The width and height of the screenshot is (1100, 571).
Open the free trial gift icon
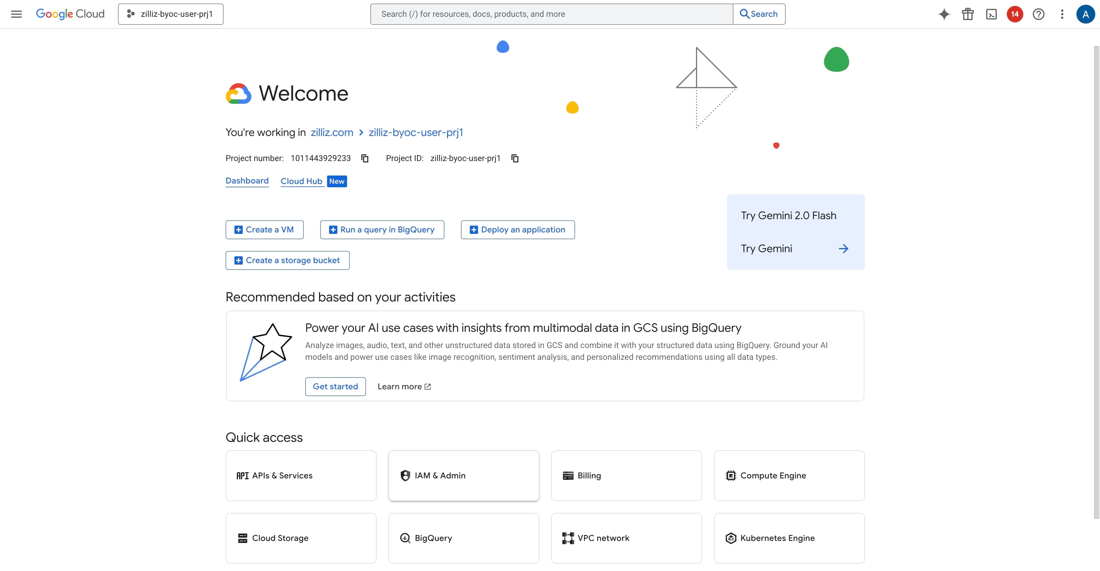point(968,14)
